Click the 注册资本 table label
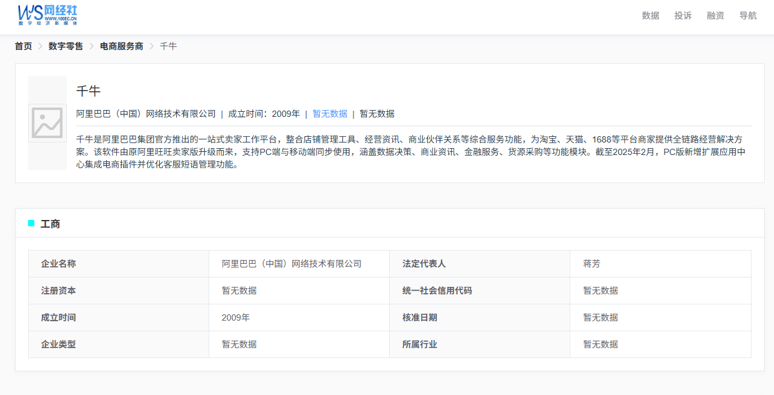 coord(59,291)
